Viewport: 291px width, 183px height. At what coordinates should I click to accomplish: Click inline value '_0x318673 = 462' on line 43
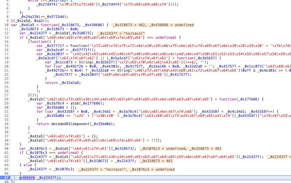(x=156, y=161)
